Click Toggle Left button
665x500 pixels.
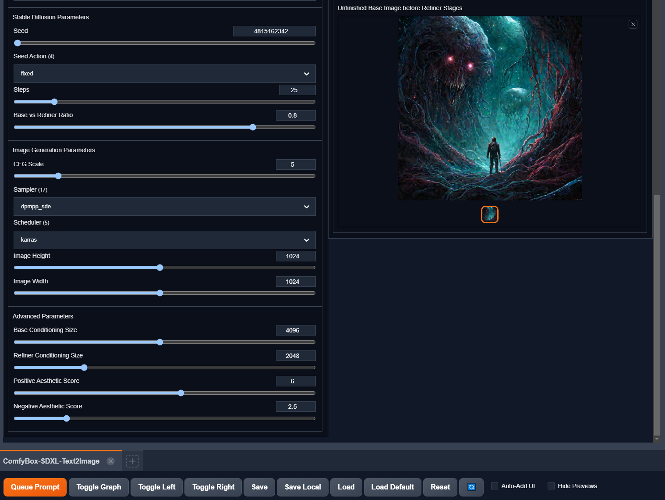click(x=157, y=487)
